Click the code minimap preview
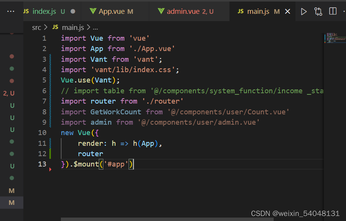This screenshot has width=346, height=221. pos(334,38)
